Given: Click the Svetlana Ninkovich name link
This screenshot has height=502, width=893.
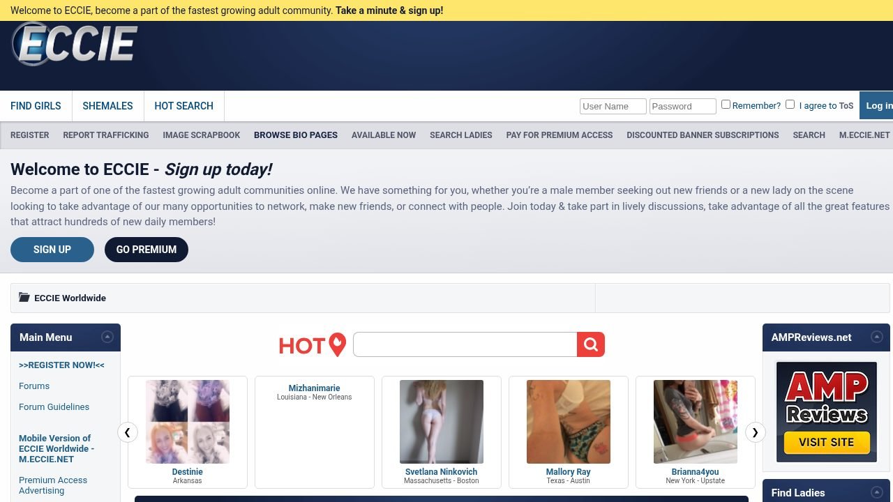Looking at the screenshot, I should tap(442, 472).
